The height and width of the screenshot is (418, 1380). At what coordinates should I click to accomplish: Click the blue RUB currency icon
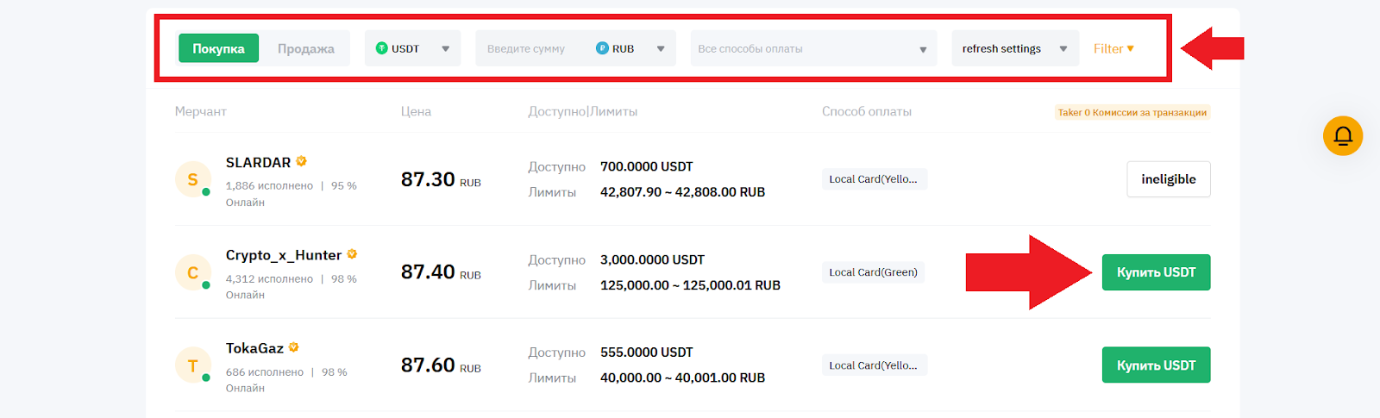click(602, 48)
